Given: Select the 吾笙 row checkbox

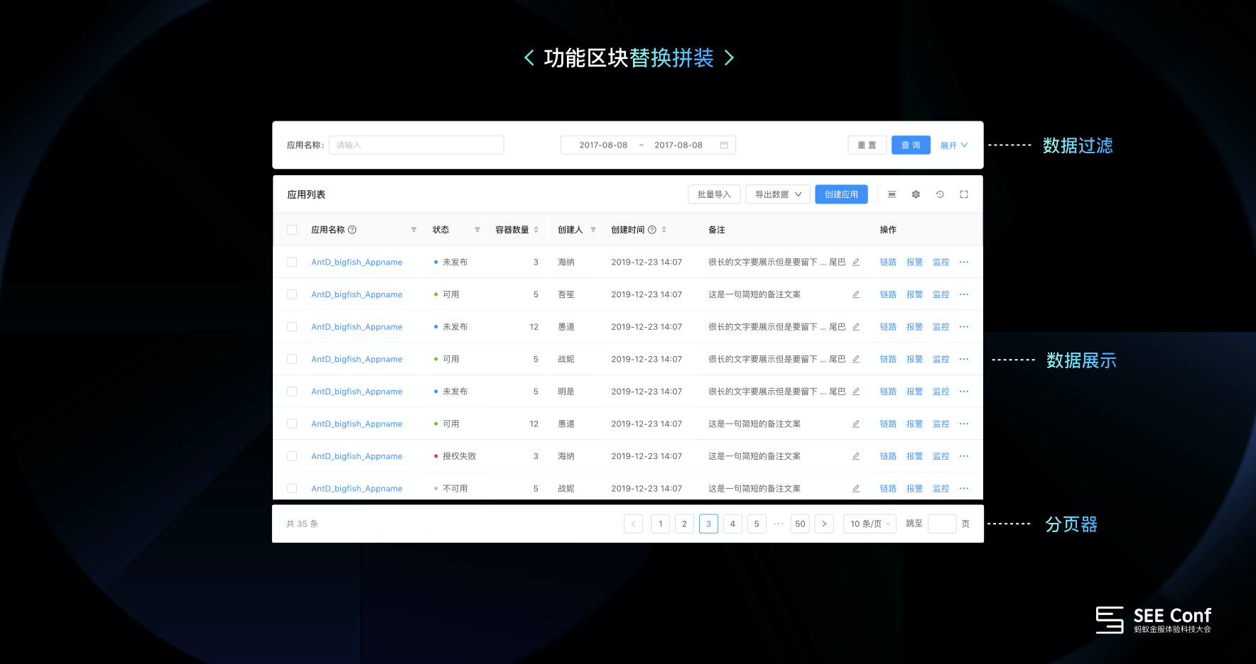Looking at the screenshot, I should click(292, 294).
